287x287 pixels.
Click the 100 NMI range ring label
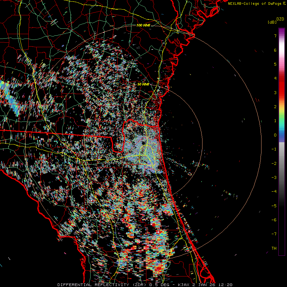pos(143,25)
